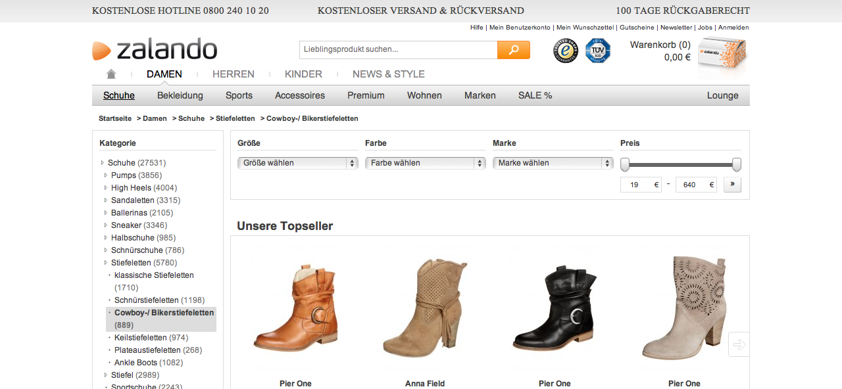This screenshot has width=842, height=389.
Task: Open Mein Wunschzettel link
Action: (585, 28)
